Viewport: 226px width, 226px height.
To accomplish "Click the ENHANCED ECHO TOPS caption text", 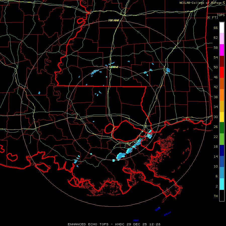I will pyautogui.click(x=88, y=224).
